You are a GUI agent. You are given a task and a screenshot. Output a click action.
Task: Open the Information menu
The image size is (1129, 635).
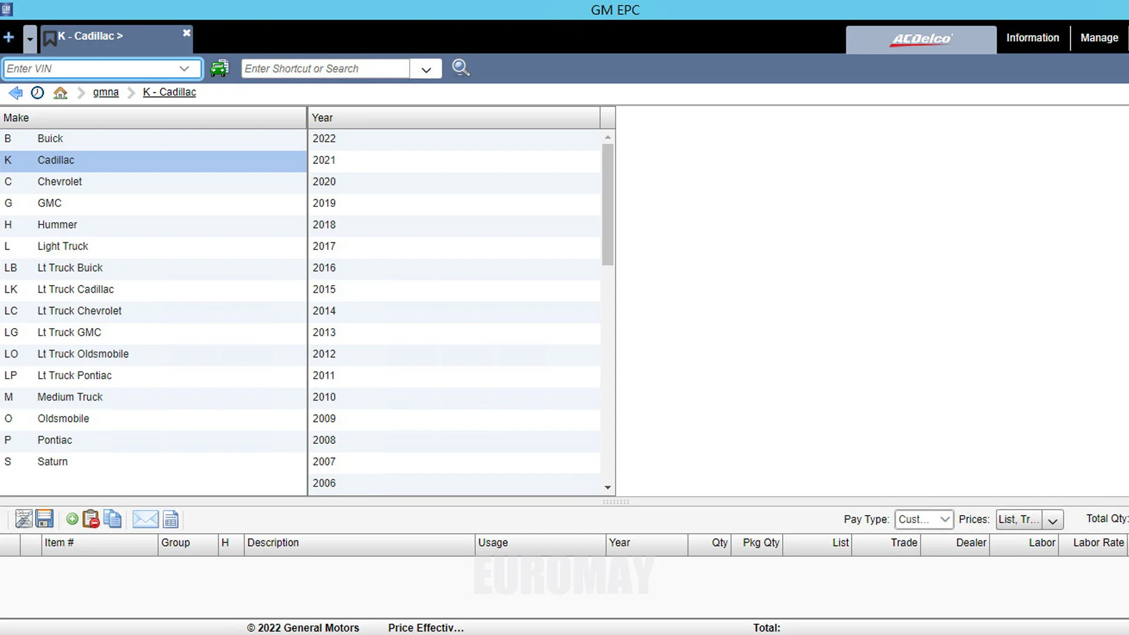1033,38
